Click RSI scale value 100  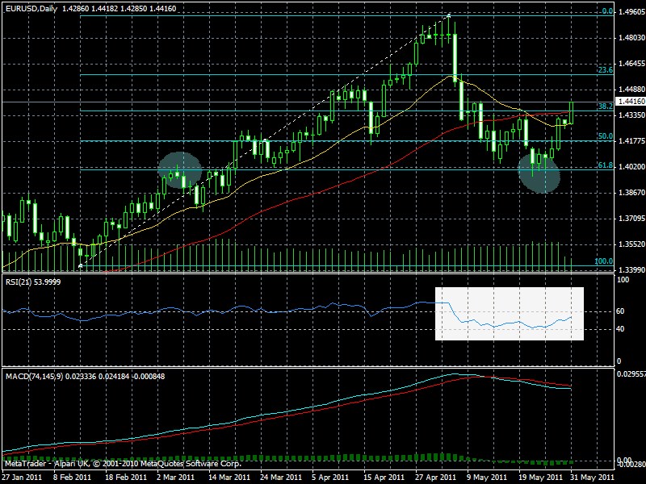623,280
